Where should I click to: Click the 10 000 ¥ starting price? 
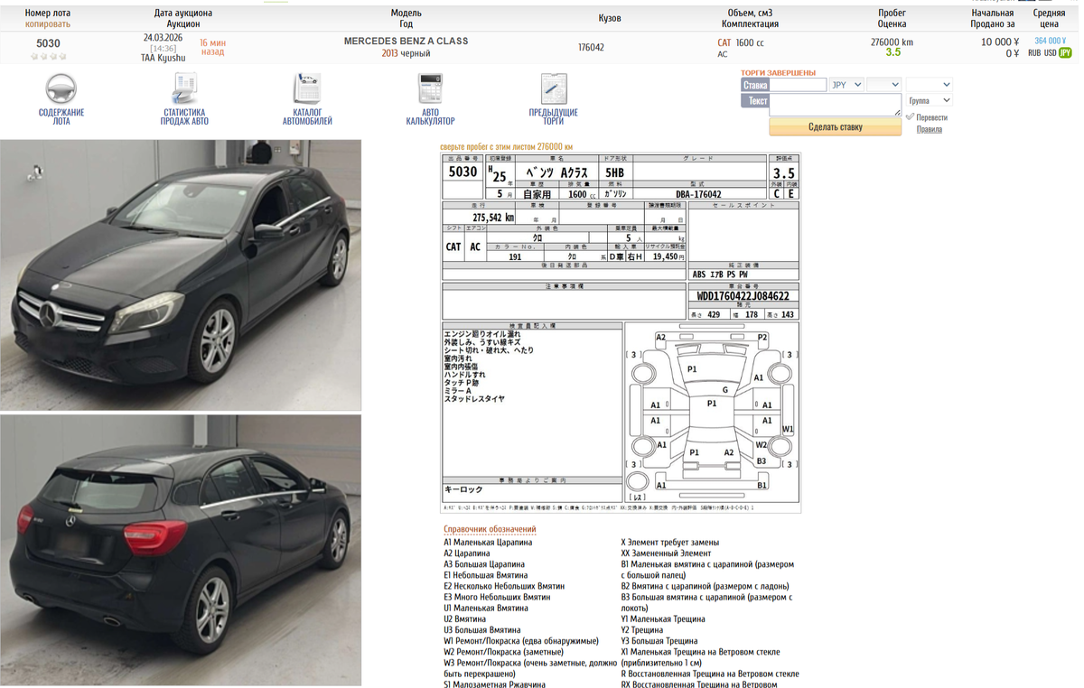[1000, 42]
